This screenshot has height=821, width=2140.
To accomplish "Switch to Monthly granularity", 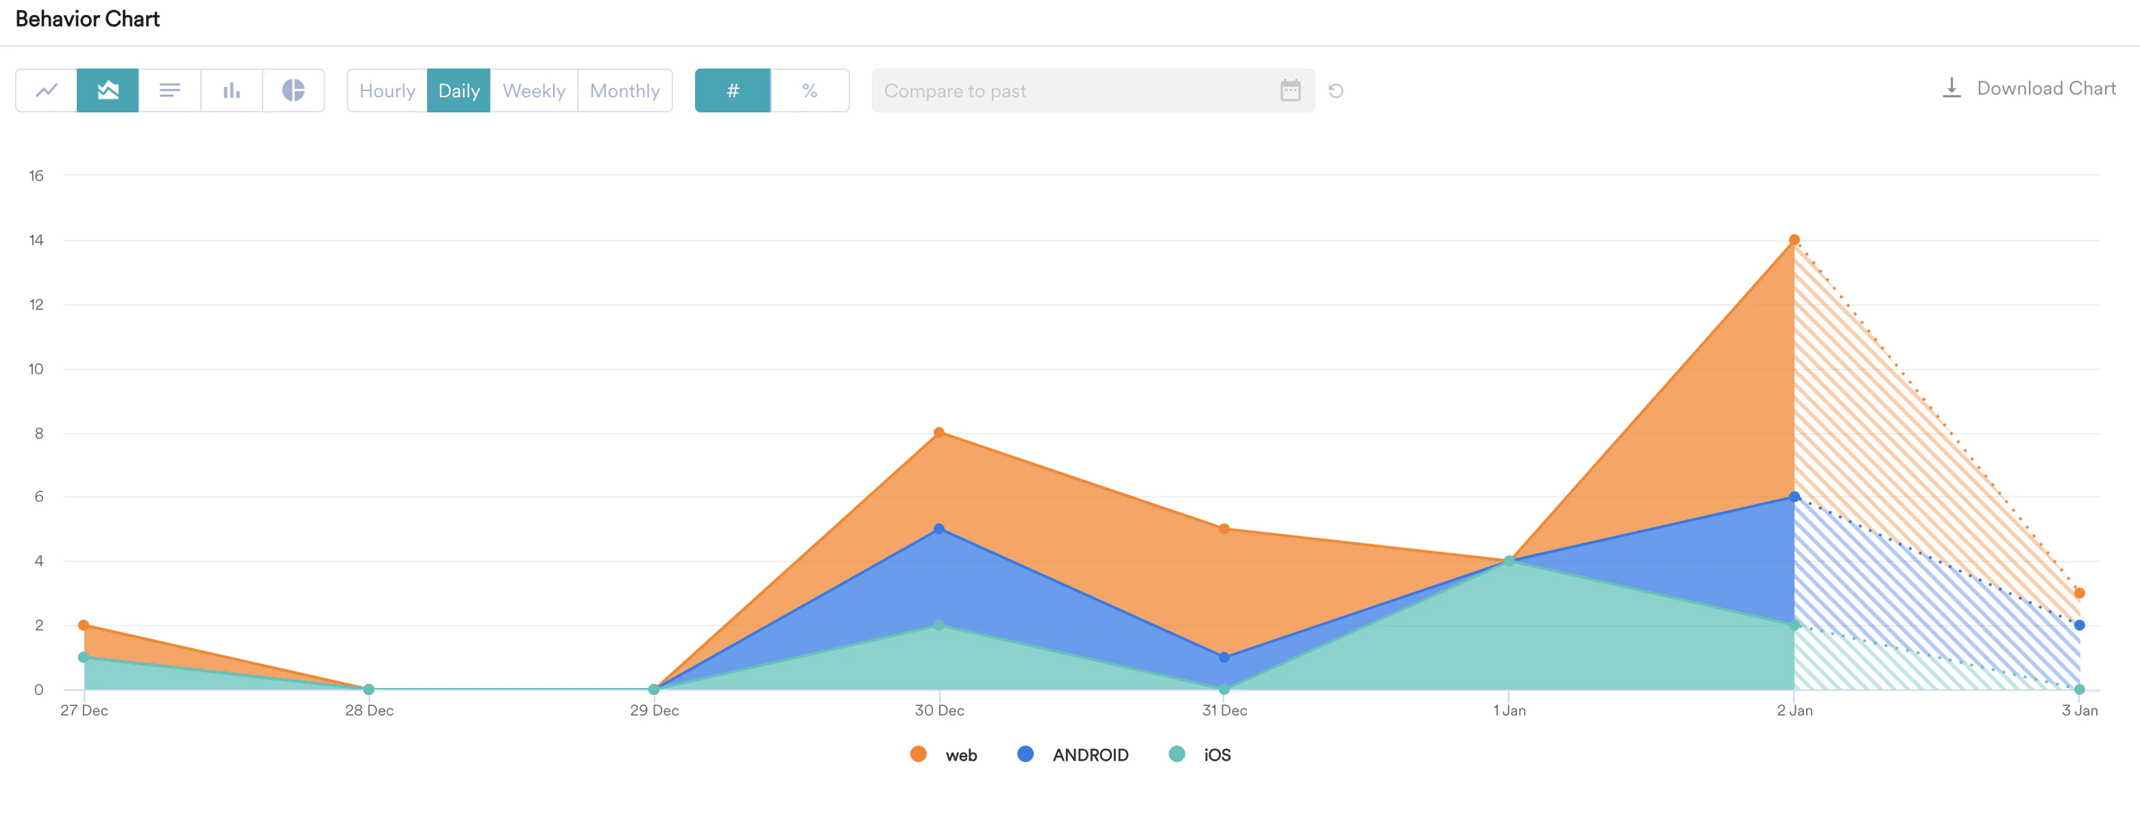I will (624, 90).
